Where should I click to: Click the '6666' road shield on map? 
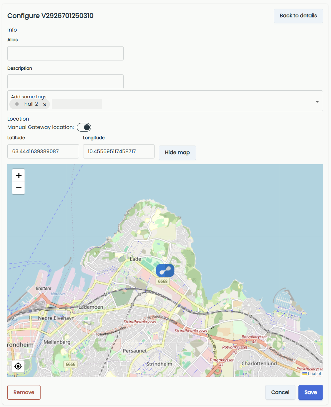click(x=70, y=364)
